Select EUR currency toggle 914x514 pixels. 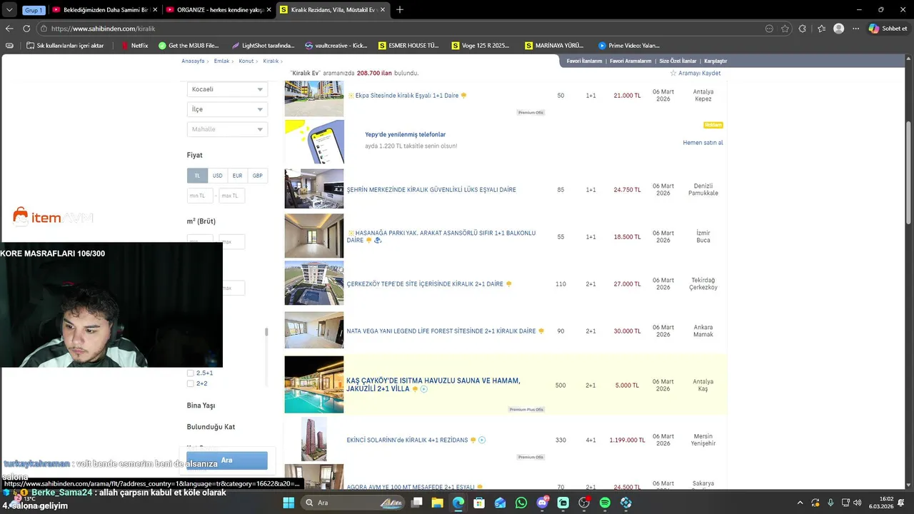237,176
